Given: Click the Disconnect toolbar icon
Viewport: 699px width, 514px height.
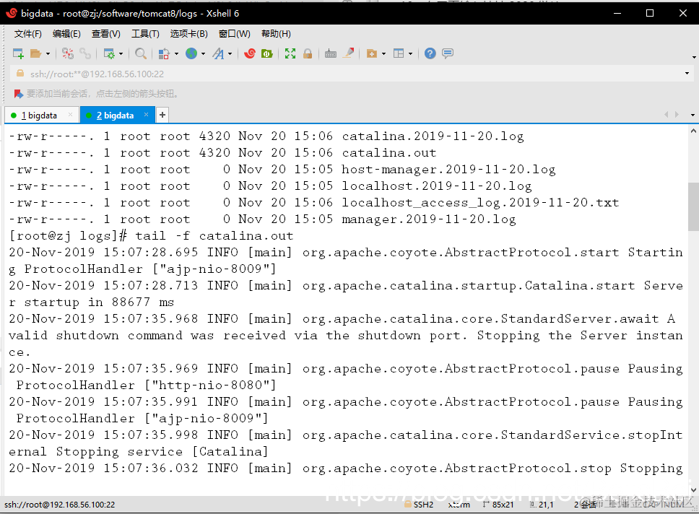Looking at the screenshot, I should click(x=68, y=53).
